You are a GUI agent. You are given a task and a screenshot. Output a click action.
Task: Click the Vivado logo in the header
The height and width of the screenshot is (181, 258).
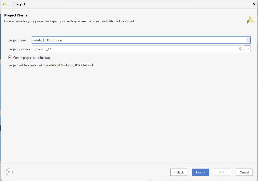tap(250, 20)
